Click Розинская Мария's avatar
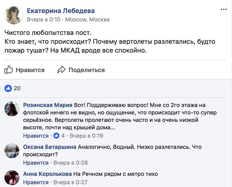This screenshot has width=232, height=187. click(12, 109)
